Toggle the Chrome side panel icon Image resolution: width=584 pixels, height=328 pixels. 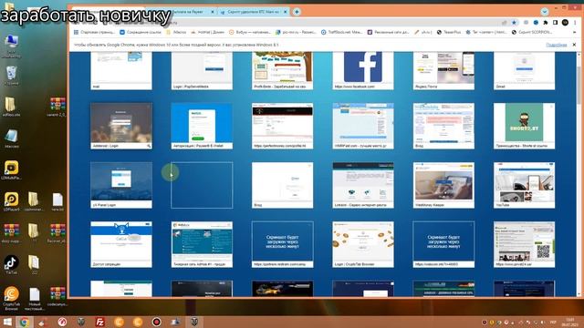556,23
